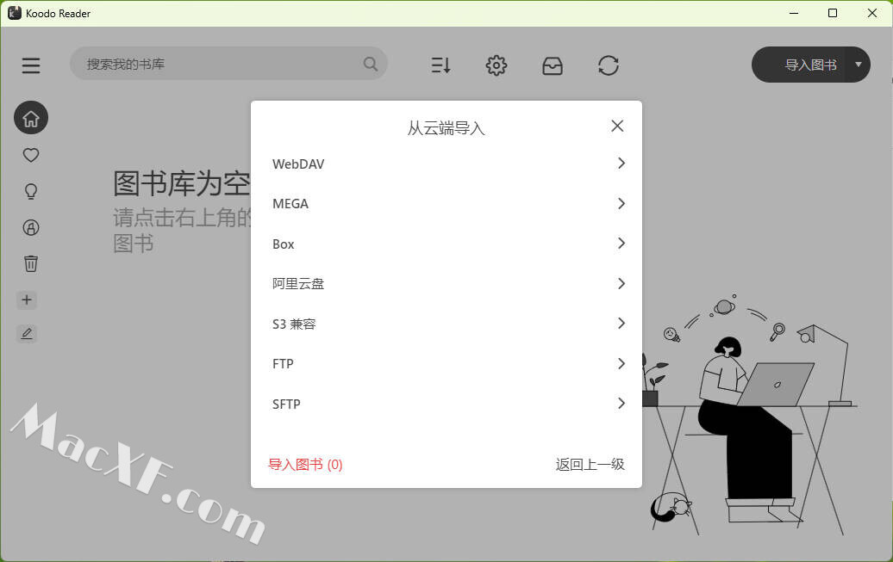The width and height of the screenshot is (893, 562).
Task: Open the trash bin icon
Action: point(31,263)
